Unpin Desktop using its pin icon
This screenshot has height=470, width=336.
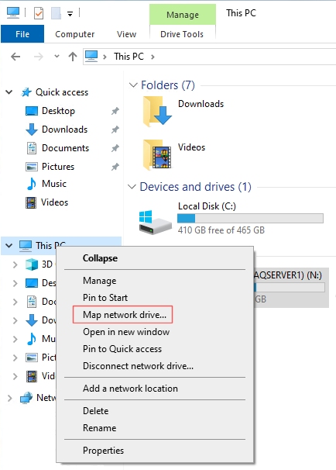pos(115,111)
